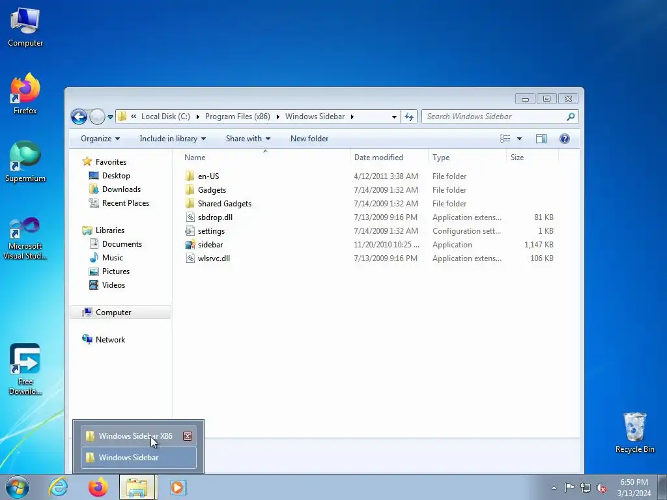Image resolution: width=667 pixels, height=500 pixels.
Task: Select the Microsoft Visual Studio desktop shortcut
Action: pyautogui.click(x=25, y=238)
